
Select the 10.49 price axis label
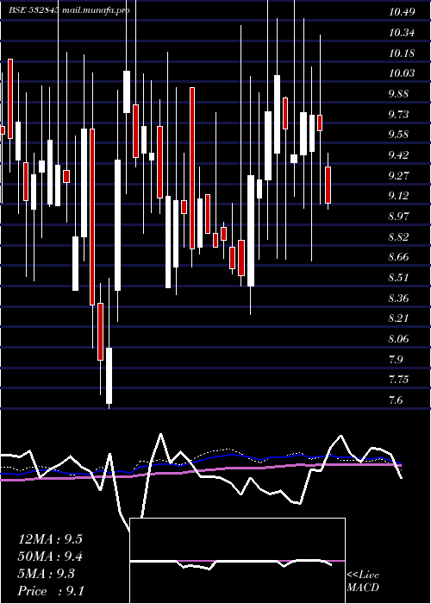click(402, 12)
